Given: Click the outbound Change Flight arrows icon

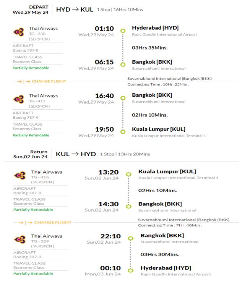Looking at the screenshot, I should coord(24,82).
